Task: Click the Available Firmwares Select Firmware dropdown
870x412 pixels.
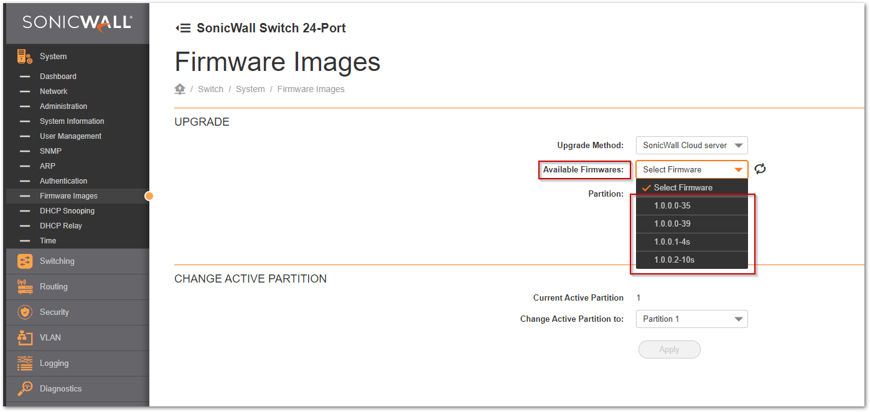Action: 691,169
